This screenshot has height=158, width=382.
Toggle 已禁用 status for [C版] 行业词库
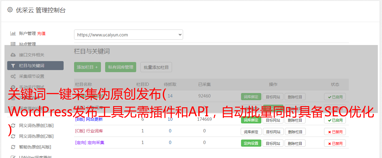click(335, 131)
